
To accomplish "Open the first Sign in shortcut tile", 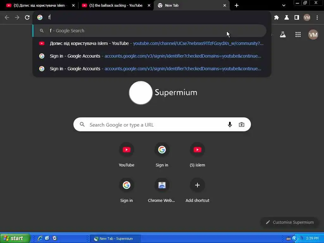I will click(162, 154).
